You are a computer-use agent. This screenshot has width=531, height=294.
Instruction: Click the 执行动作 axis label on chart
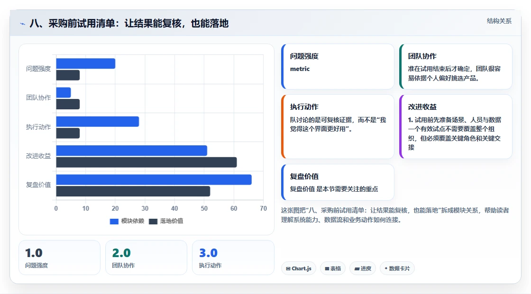(x=38, y=127)
